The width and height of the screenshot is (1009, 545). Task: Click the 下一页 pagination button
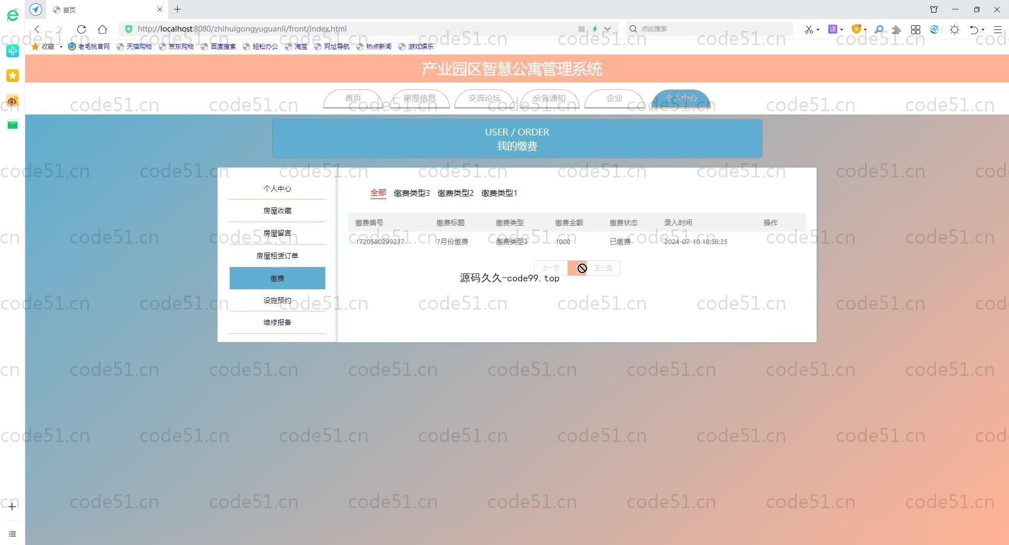tap(603, 268)
